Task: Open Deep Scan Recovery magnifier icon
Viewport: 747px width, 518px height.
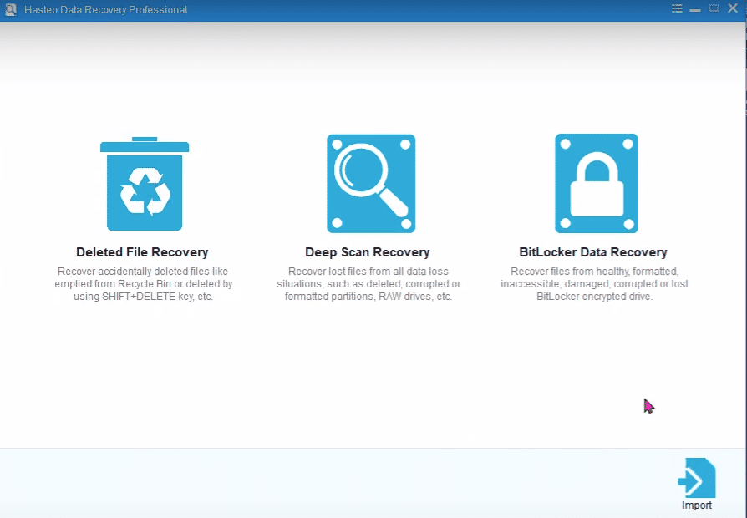Action: 371,184
